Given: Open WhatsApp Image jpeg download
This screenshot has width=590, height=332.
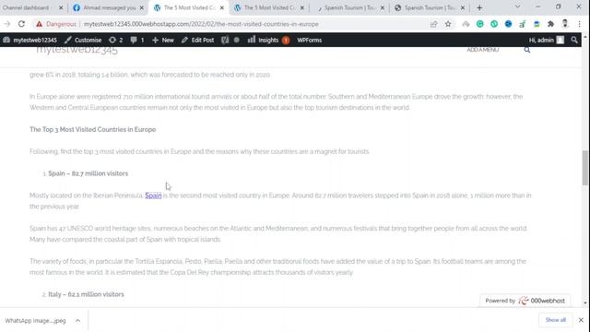Looking at the screenshot, I should click(x=35, y=321).
